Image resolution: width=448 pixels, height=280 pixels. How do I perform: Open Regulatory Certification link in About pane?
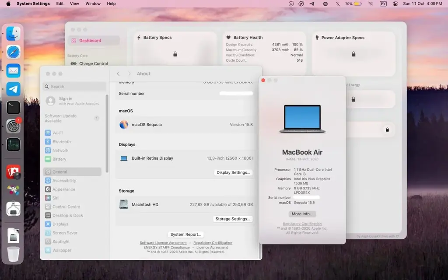[213, 243]
